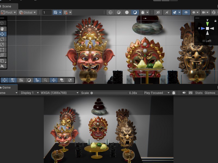The width and height of the screenshot is (218, 163).
Task: Click the grid snap value field
Action: (x=47, y=12)
